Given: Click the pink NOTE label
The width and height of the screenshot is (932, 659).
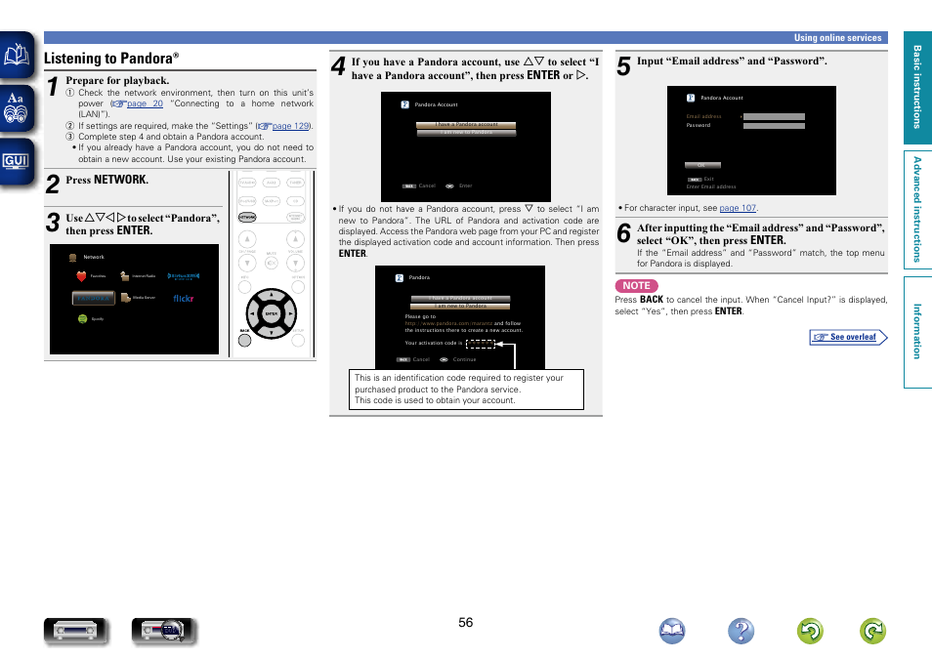Looking at the screenshot, I should [x=637, y=286].
